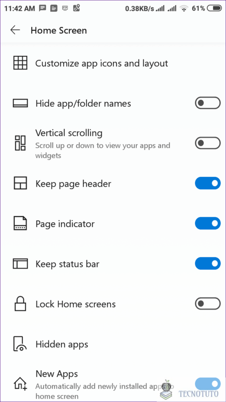Turn off the Page indicator switch
The width and height of the screenshot is (226, 402).
tap(208, 223)
